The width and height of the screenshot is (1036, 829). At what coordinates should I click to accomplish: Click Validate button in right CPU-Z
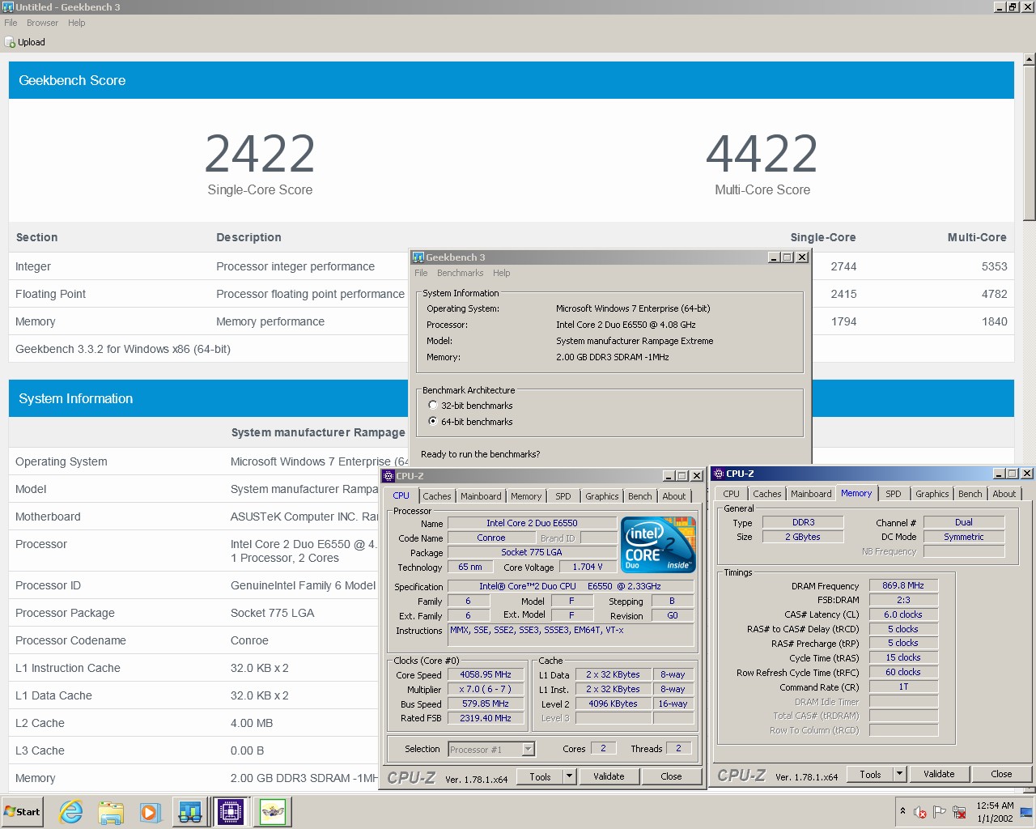(x=939, y=774)
